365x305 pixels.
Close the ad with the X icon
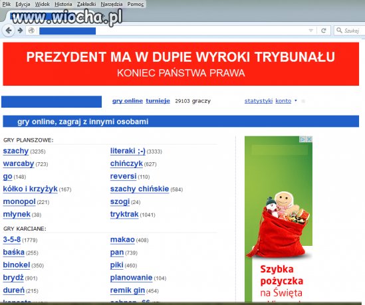tap(309, 139)
